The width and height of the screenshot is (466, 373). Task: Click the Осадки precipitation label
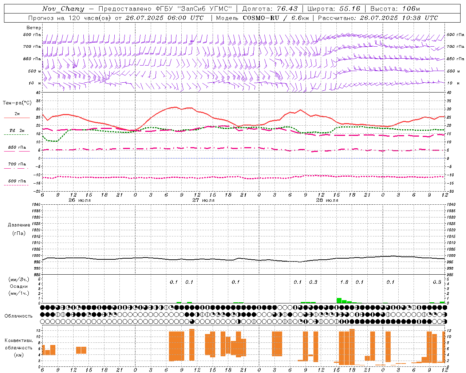19,286
